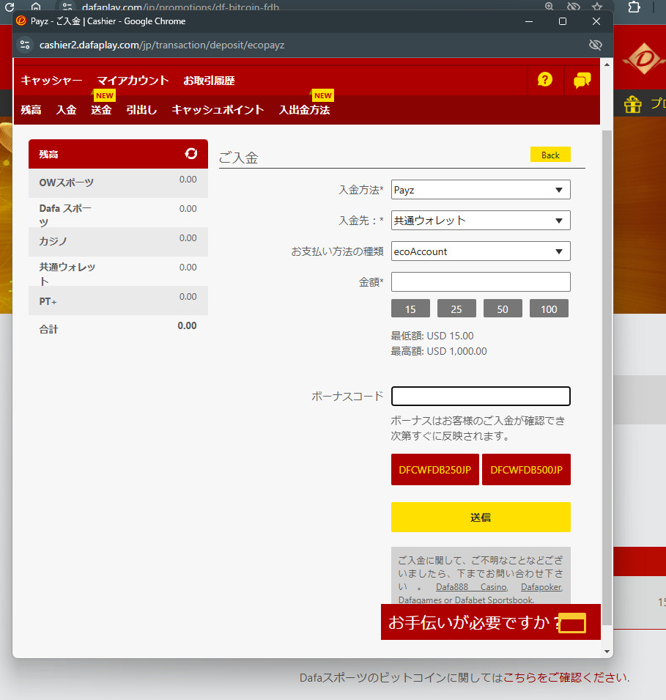Click the home icon in background browser
Screen dimensions: 666x700
click(x=36, y=7)
